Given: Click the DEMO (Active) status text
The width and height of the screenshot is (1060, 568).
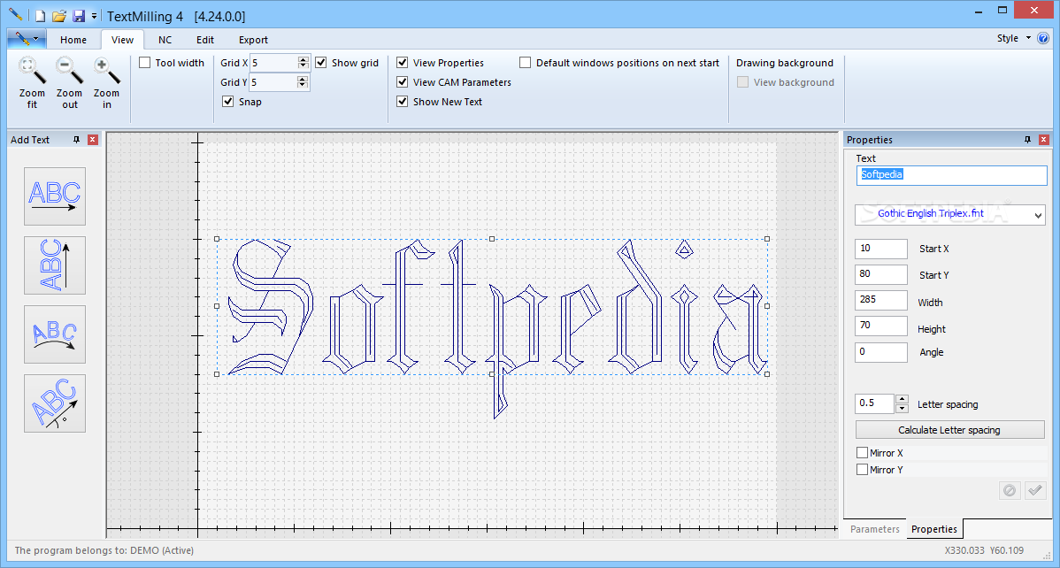Looking at the screenshot, I should [162, 550].
